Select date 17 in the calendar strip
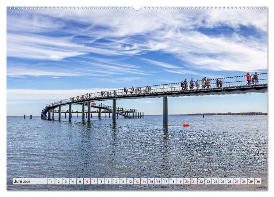The width and height of the screenshot is (274, 197). click(165, 181)
